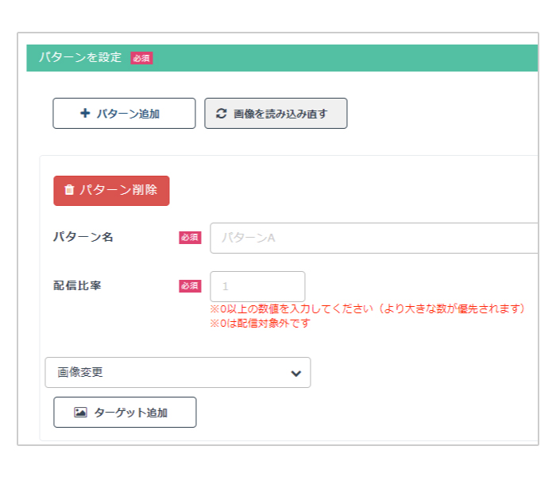Click the 必須 badge in the green header
The height and width of the screenshot is (477, 556).
(x=141, y=58)
